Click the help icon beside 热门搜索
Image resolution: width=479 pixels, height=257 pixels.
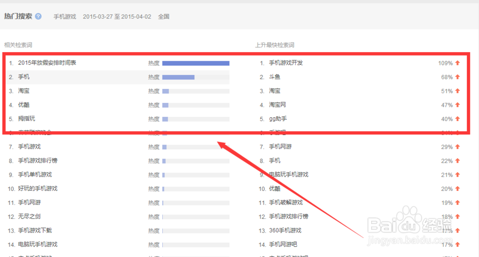click(38, 16)
